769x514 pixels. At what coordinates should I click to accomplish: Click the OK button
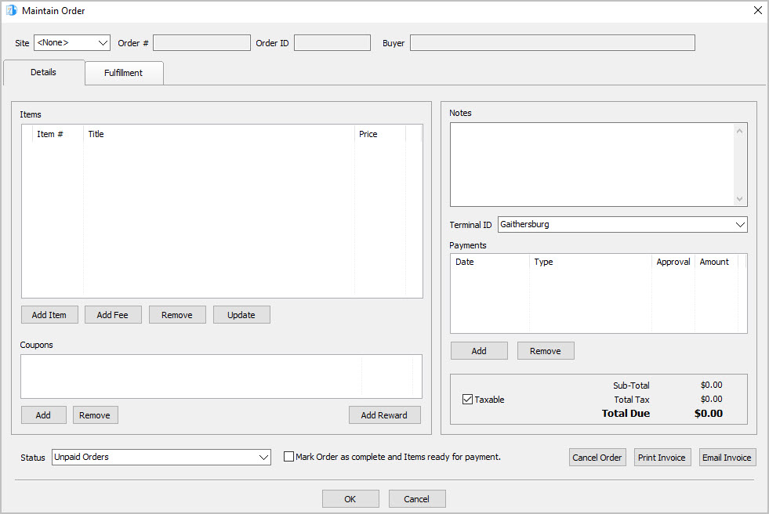pyautogui.click(x=350, y=499)
